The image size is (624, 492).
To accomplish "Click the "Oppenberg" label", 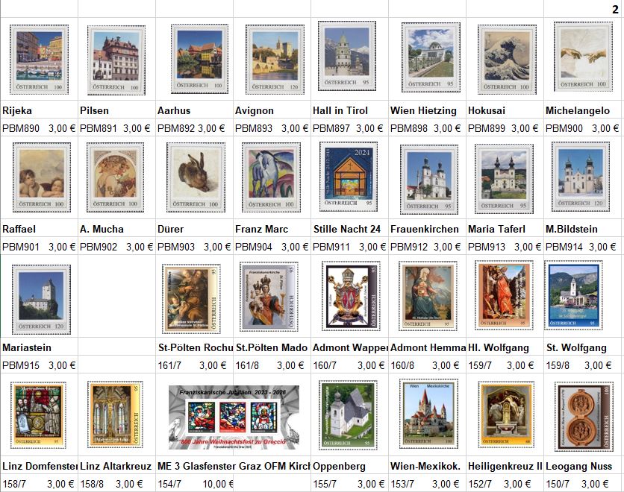I will 339,466.
